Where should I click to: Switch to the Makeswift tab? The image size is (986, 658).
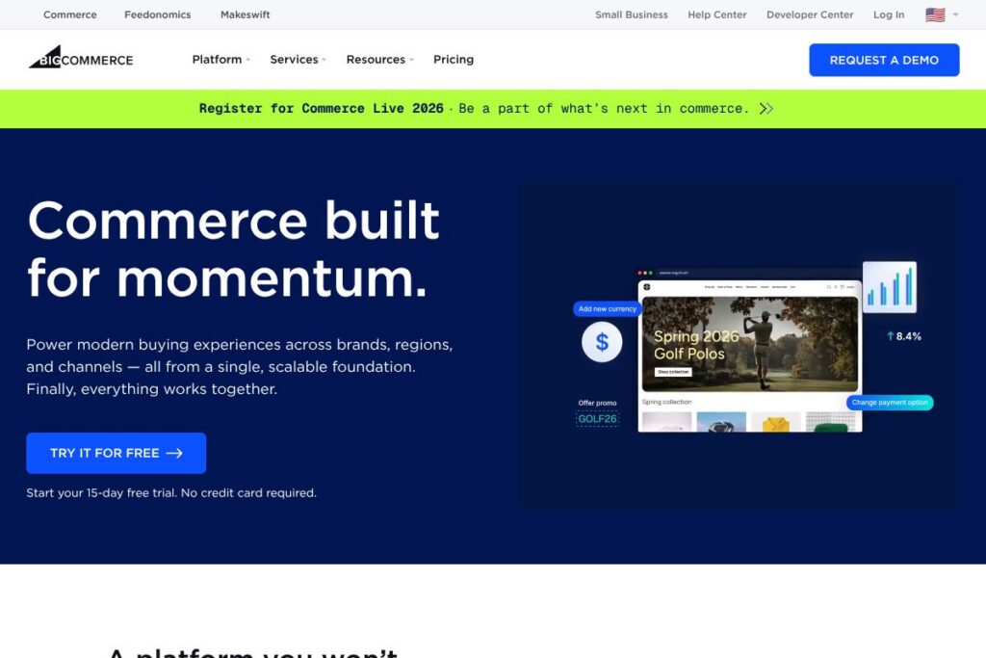coord(246,14)
